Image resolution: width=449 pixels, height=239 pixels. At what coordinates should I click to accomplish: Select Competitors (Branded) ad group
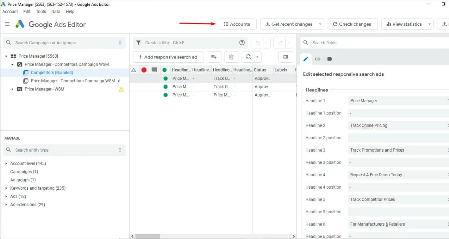point(52,73)
